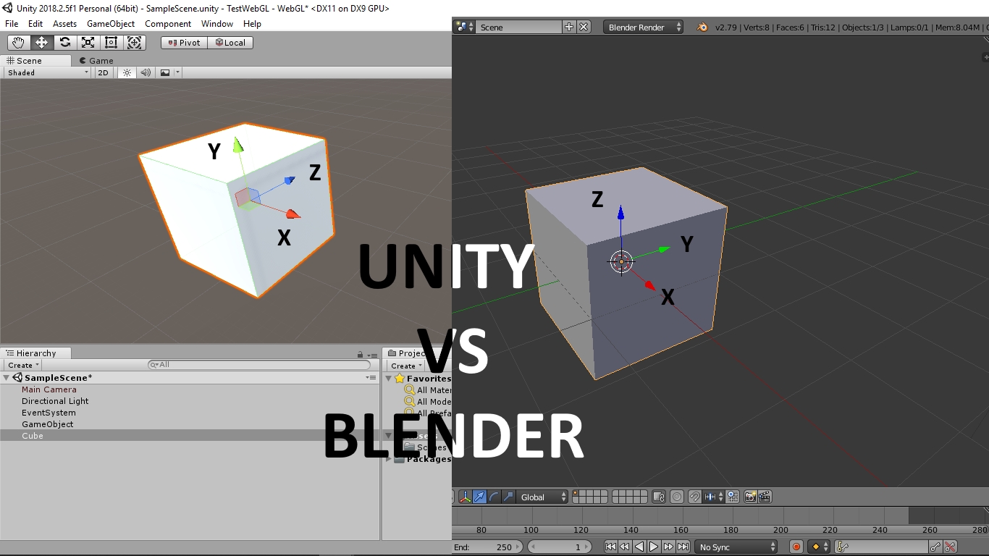Jump to first frame in Blender timeline

tap(610, 547)
